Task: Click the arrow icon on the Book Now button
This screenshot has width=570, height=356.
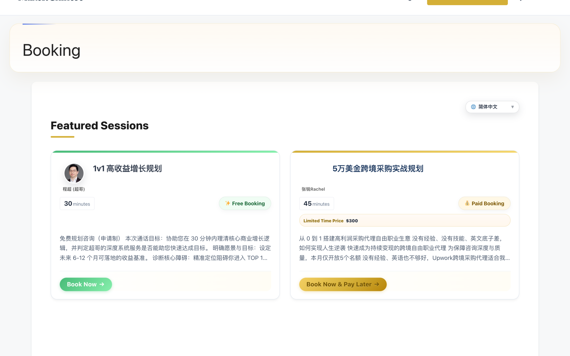Action: point(102,284)
